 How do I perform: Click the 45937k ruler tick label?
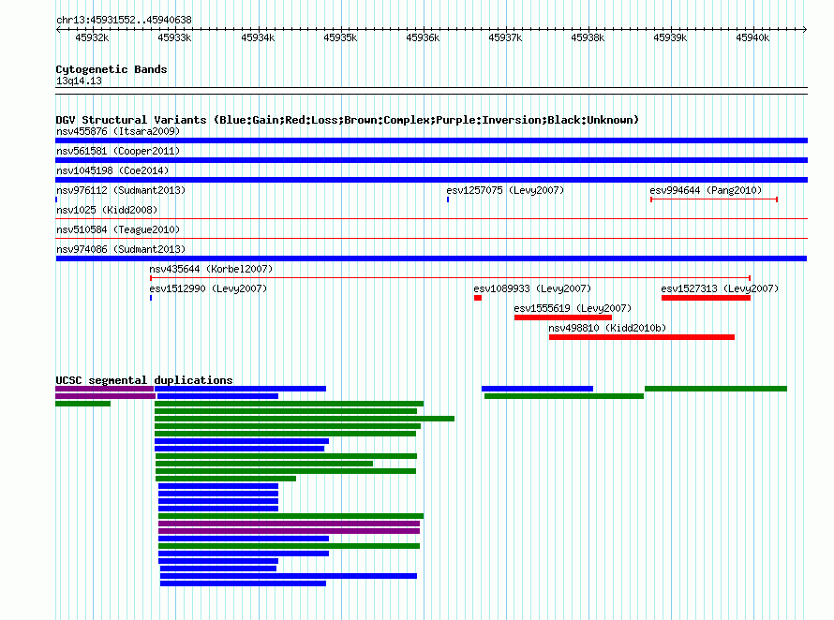point(505,37)
